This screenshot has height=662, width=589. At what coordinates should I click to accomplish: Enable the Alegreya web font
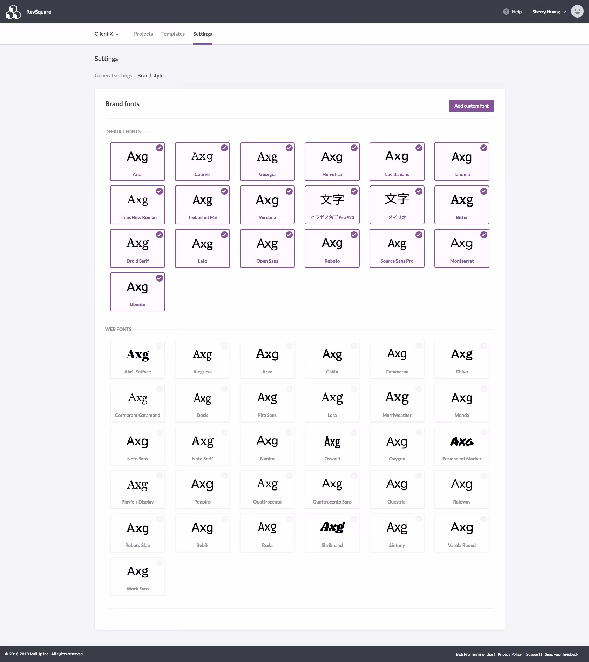coord(202,359)
